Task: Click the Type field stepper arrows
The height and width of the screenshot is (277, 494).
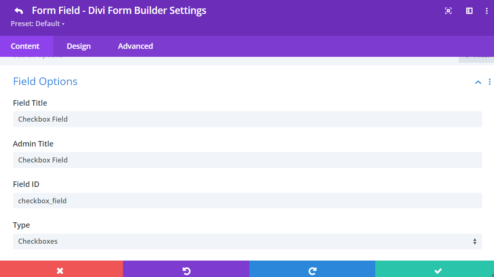Action: tap(474, 241)
